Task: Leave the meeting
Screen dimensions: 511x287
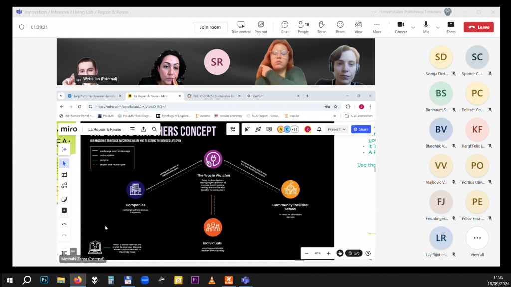Action: [479, 27]
